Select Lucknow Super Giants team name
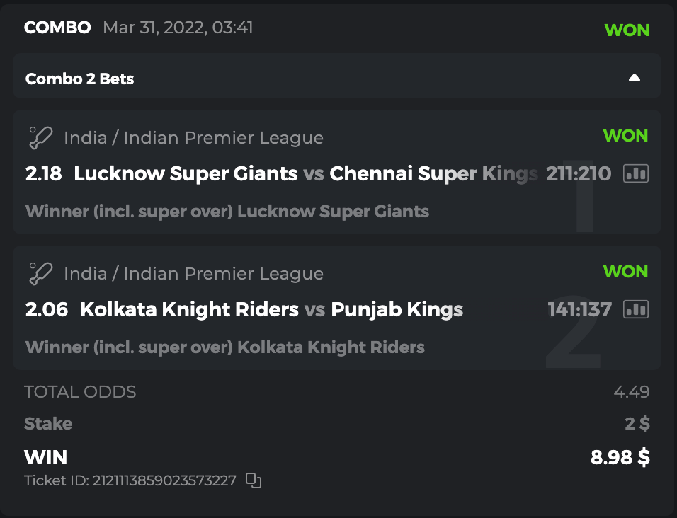The height and width of the screenshot is (518, 677). (186, 173)
